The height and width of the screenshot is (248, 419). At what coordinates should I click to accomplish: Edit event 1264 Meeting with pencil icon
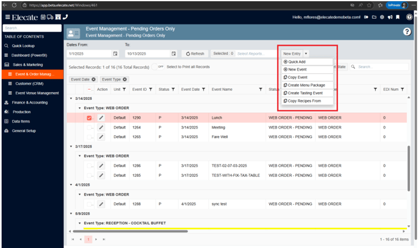101,127
